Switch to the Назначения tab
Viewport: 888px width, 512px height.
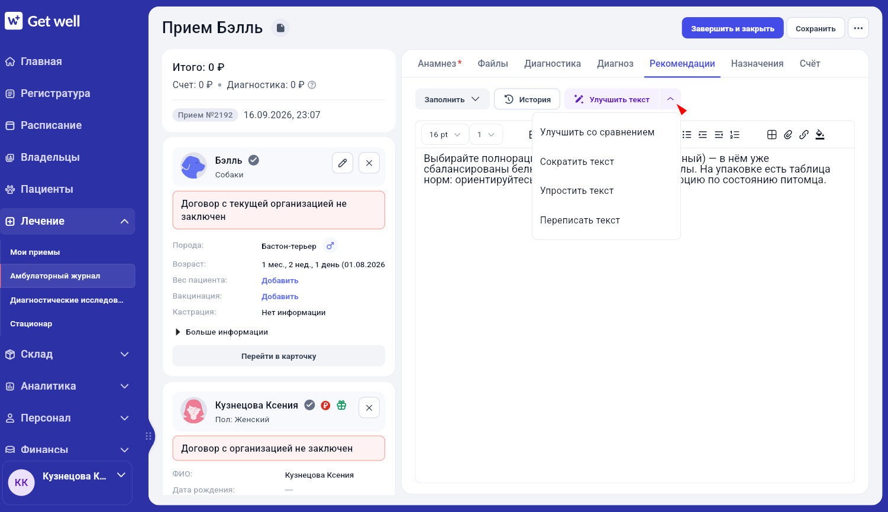click(757, 63)
